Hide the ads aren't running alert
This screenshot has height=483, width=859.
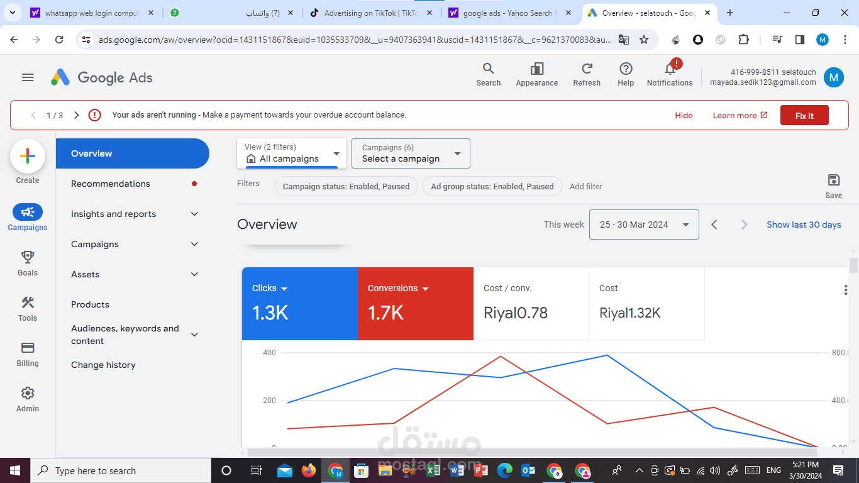click(x=684, y=115)
